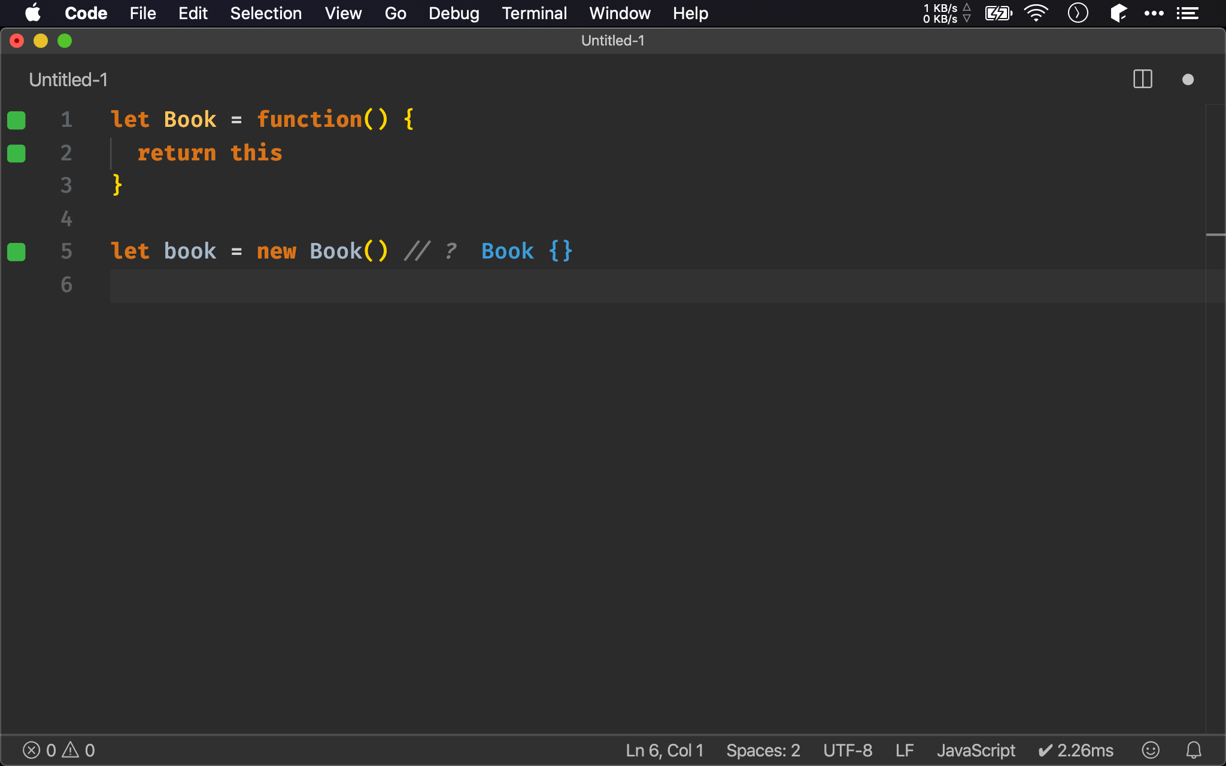Click the LF end of line button
1226x766 pixels.
click(904, 750)
